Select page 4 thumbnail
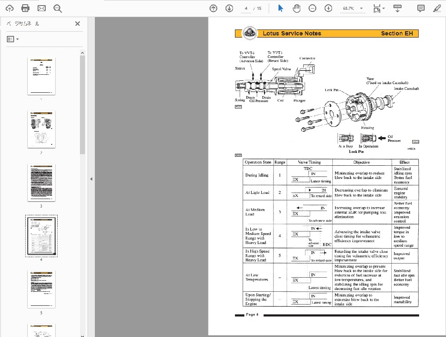 41,236
